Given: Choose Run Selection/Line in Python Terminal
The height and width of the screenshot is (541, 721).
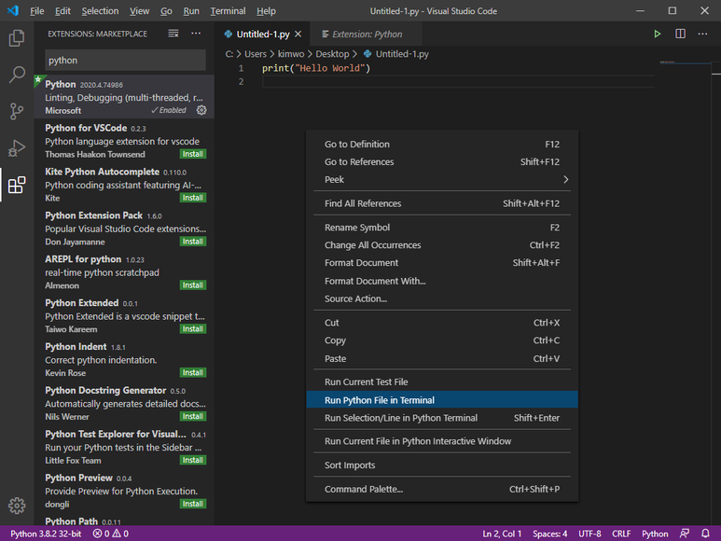Looking at the screenshot, I should coord(442,418).
